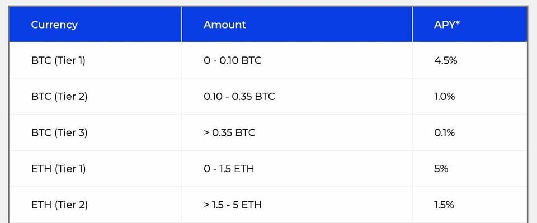The width and height of the screenshot is (537, 223).
Task: Click the 5% APY value
Action: [x=441, y=169]
